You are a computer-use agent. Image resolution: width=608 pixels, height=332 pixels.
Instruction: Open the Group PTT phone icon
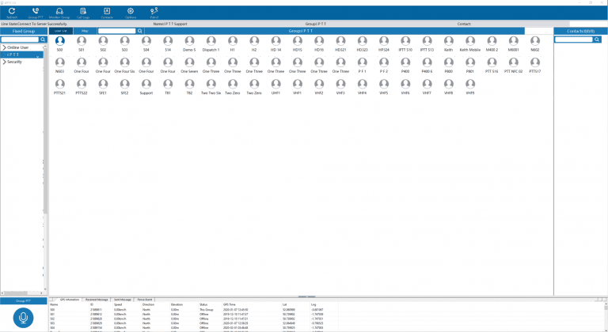[36, 11]
